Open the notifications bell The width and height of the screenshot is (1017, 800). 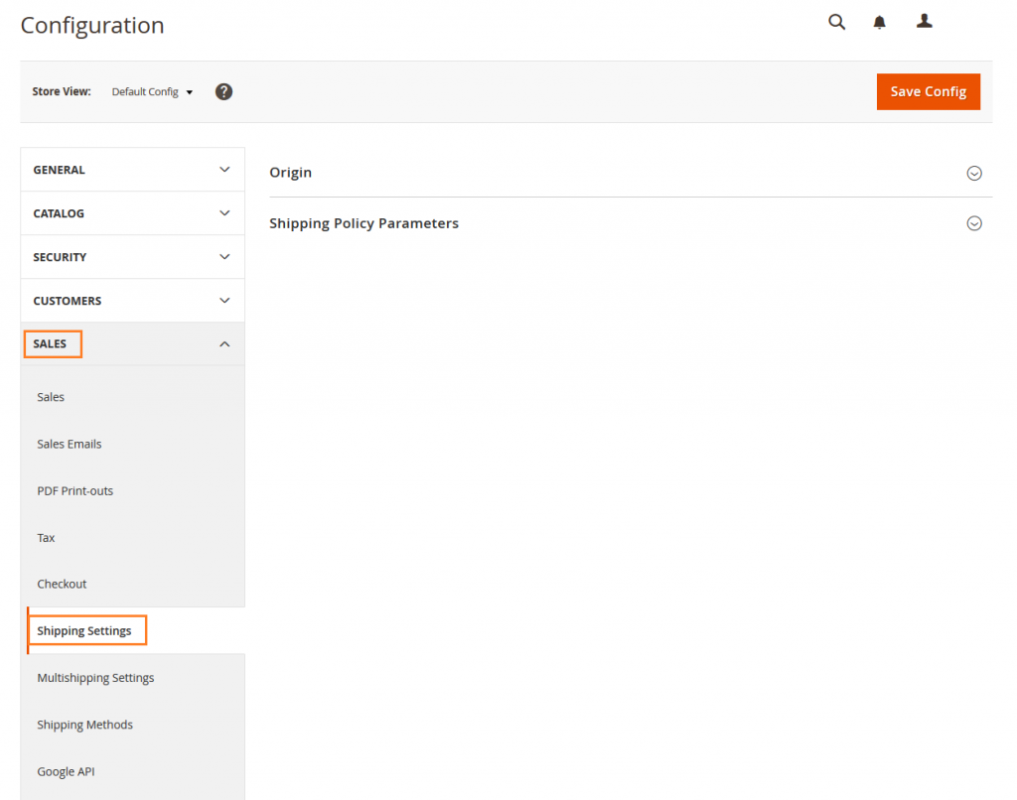pos(879,21)
